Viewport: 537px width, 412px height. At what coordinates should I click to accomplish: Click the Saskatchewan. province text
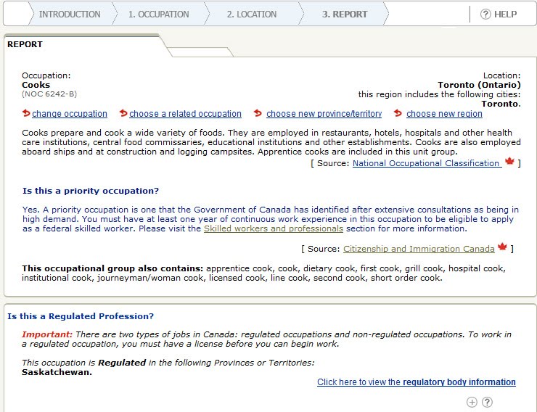click(57, 372)
